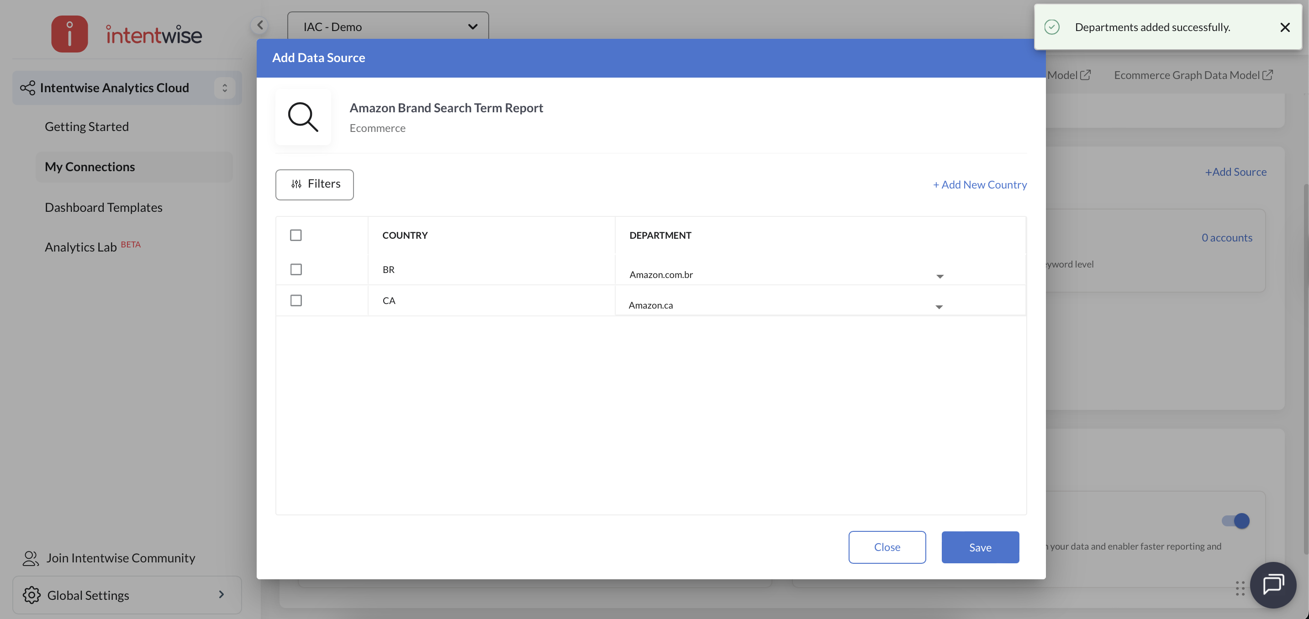Open the chat support bubble icon
Screen dimensions: 1309x619
coord(1273,584)
